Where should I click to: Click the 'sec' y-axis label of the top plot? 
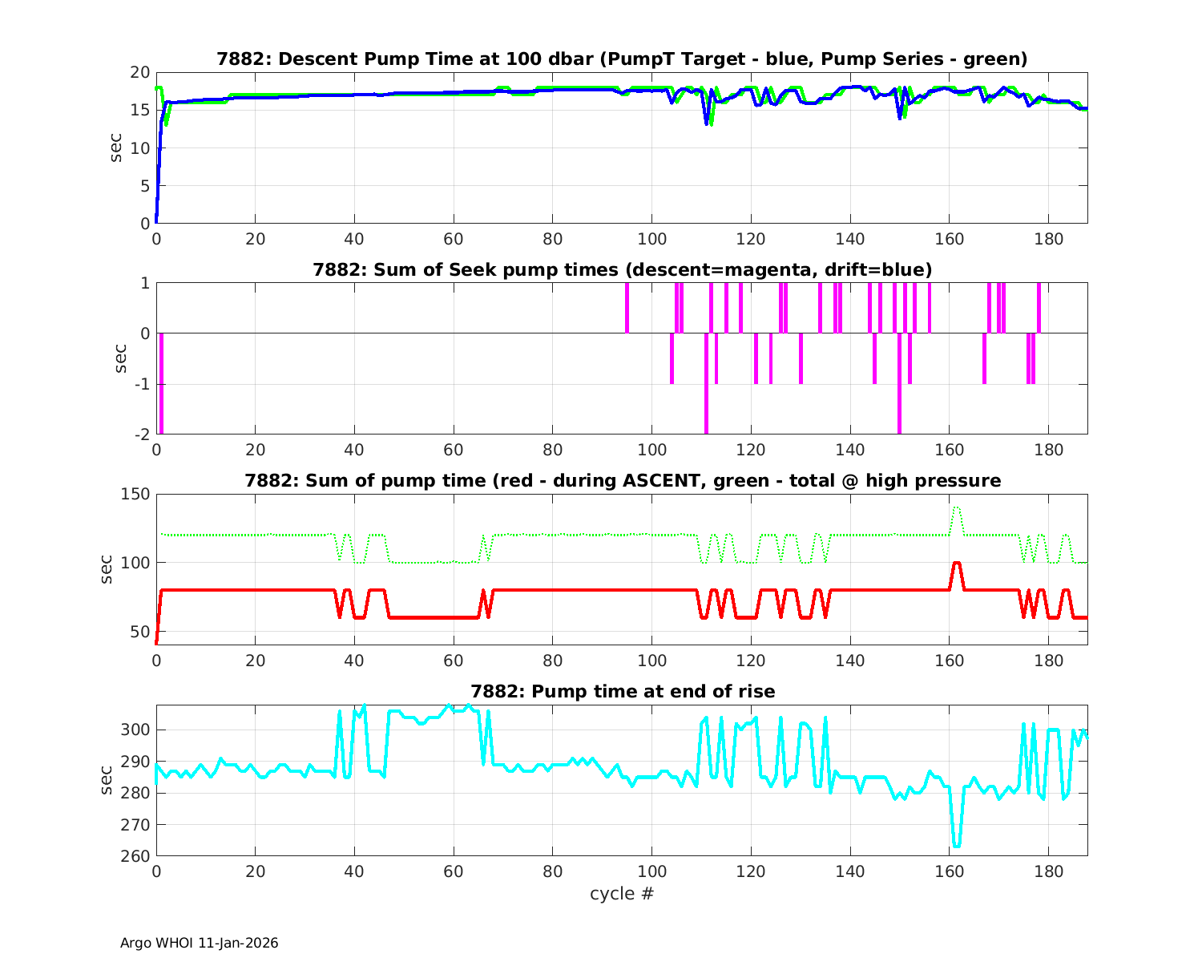tap(116, 148)
